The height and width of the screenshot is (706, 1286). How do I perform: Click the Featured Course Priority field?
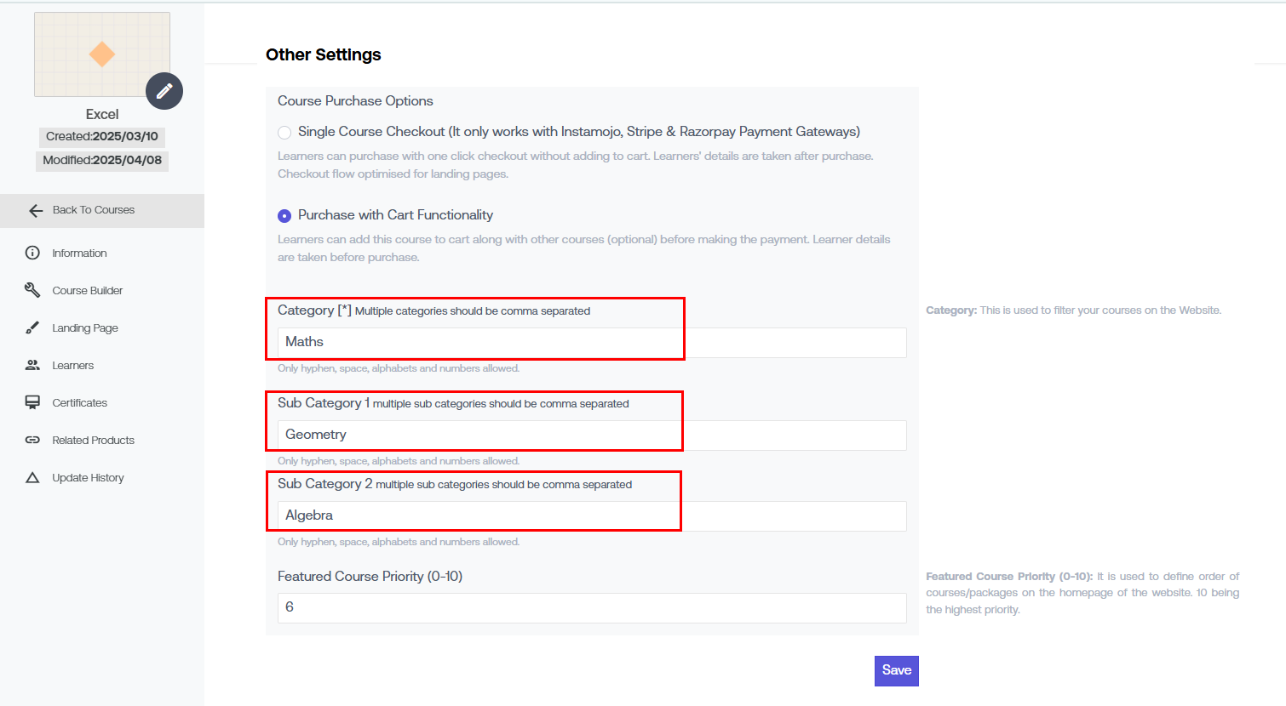(x=591, y=607)
